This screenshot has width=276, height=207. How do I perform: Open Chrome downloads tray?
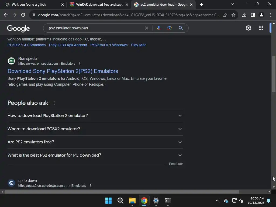point(244,15)
